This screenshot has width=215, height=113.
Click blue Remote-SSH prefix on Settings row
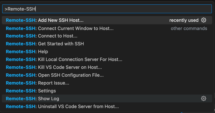[20, 91]
